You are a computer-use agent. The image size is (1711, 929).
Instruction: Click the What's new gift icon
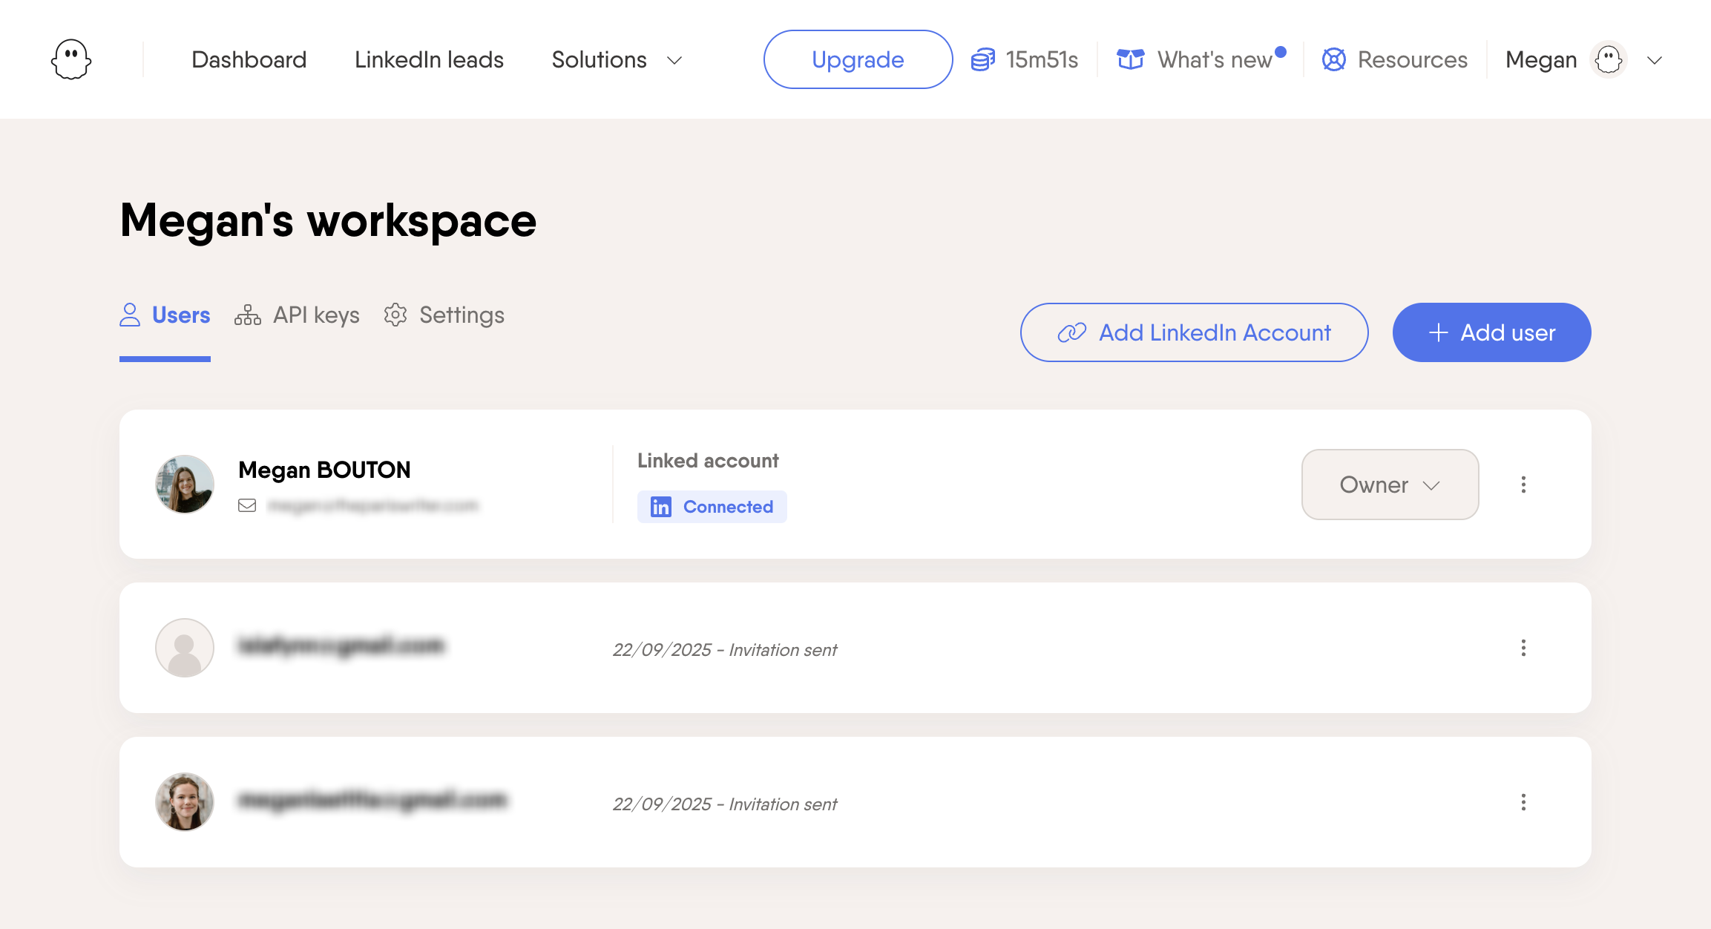[1131, 59]
